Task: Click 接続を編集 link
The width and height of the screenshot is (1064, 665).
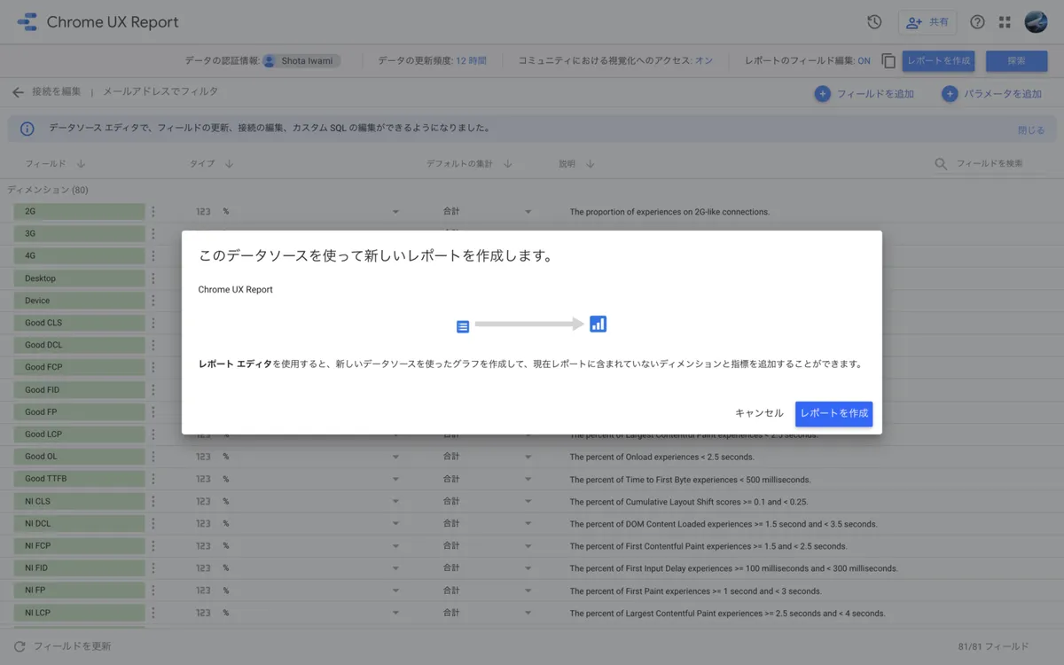Action: point(56,91)
